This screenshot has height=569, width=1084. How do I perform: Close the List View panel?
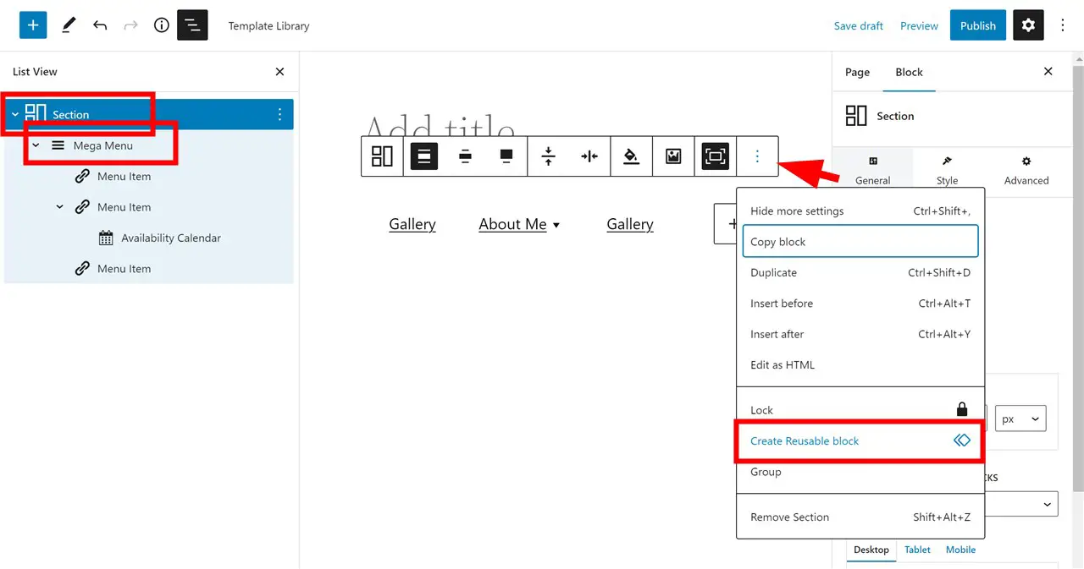coord(280,72)
